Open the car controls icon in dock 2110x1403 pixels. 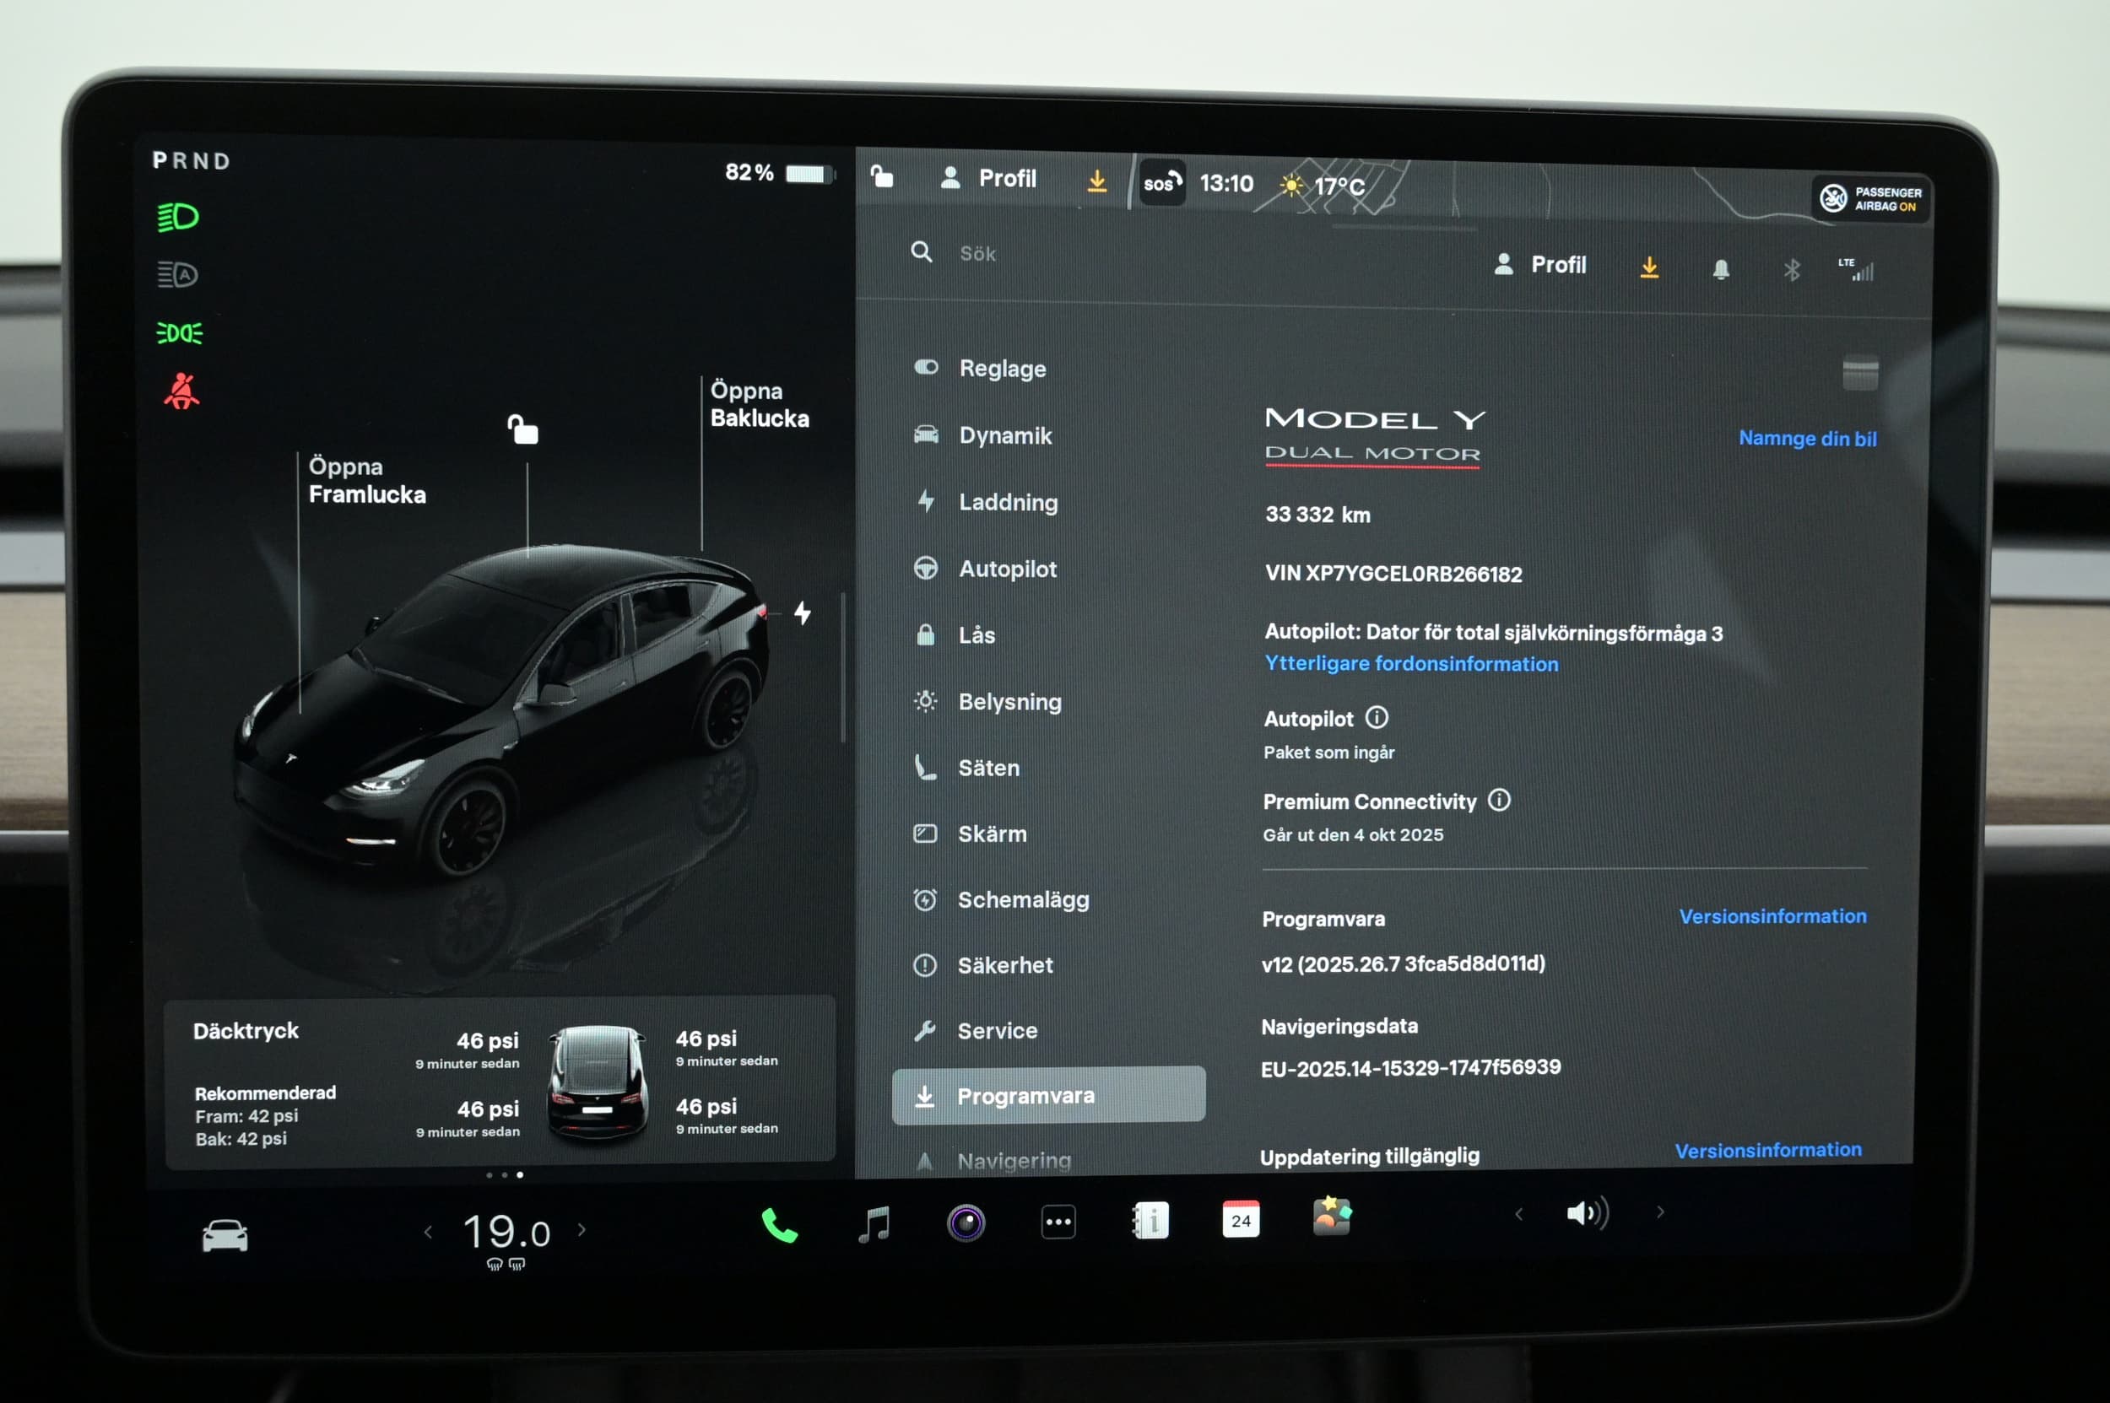click(225, 1235)
